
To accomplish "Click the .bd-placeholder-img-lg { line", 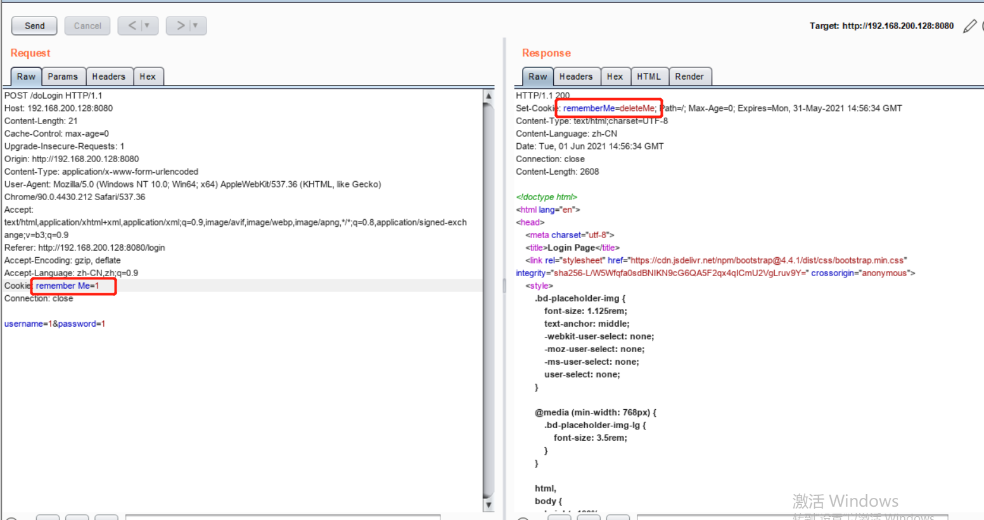I will coord(595,425).
